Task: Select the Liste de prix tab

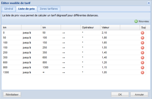Action: pos(27,9)
